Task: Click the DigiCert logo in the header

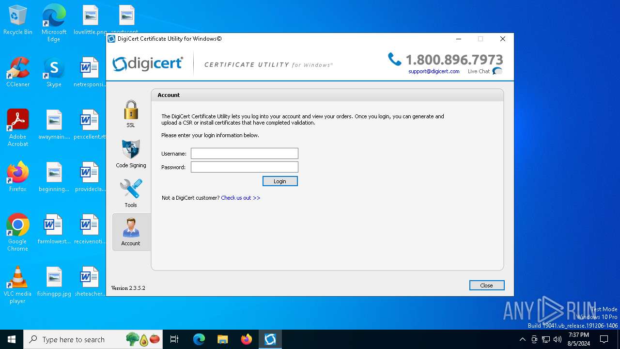Action: tap(148, 64)
